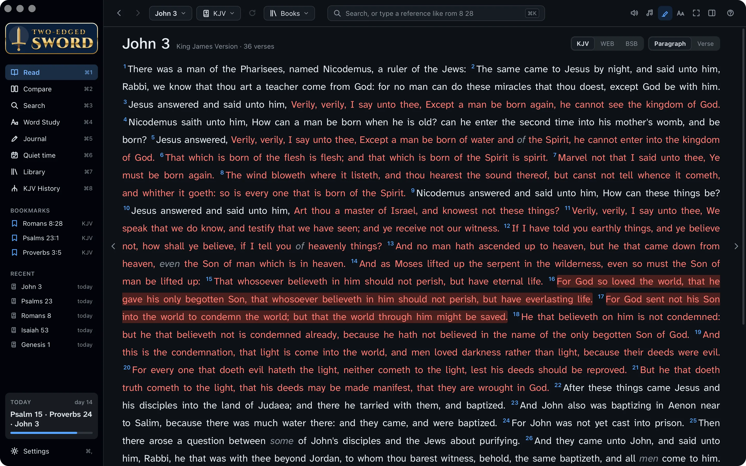Open Settings with the gear icon
Screen dimensions: 746x466
(x=52, y=451)
